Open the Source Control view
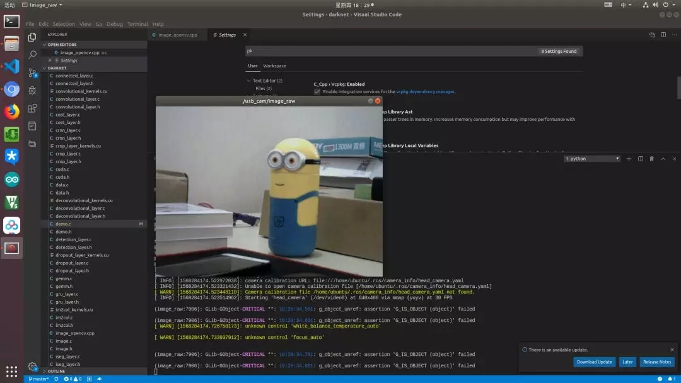681x383 pixels. (32, 72)
